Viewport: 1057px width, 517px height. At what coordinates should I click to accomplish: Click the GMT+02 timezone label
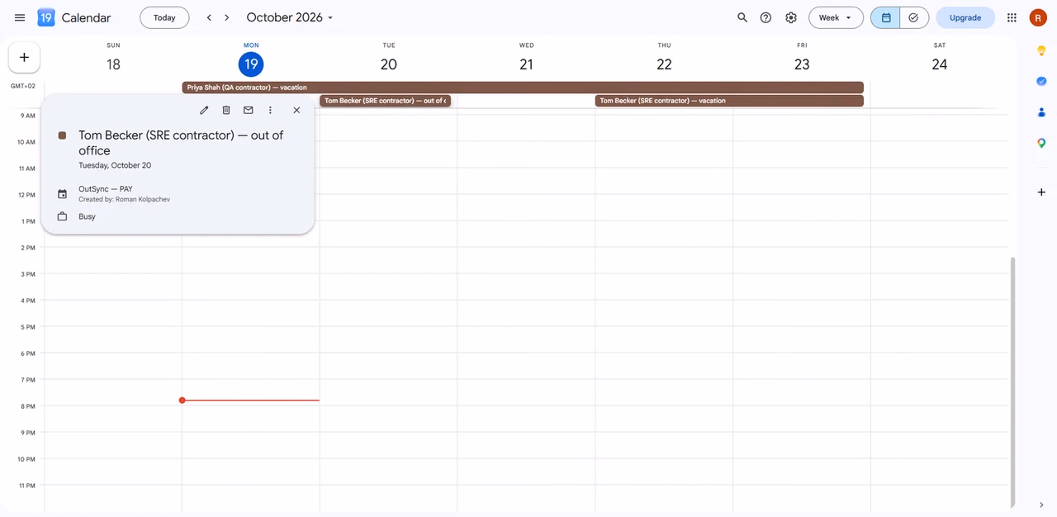click(23, 86)
